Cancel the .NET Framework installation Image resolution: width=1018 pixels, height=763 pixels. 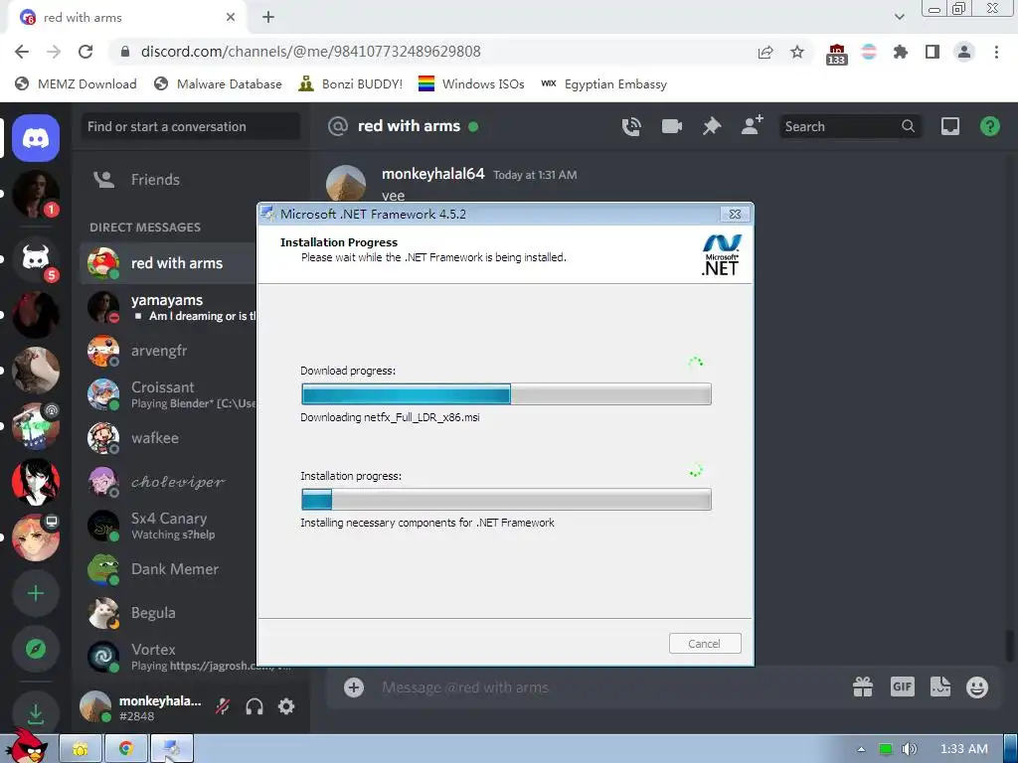click(x=705, y=644)
